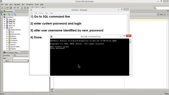The image size is (169, 95).
Task: Open the Run menu in SQL Developer
Action: [23, 4]
